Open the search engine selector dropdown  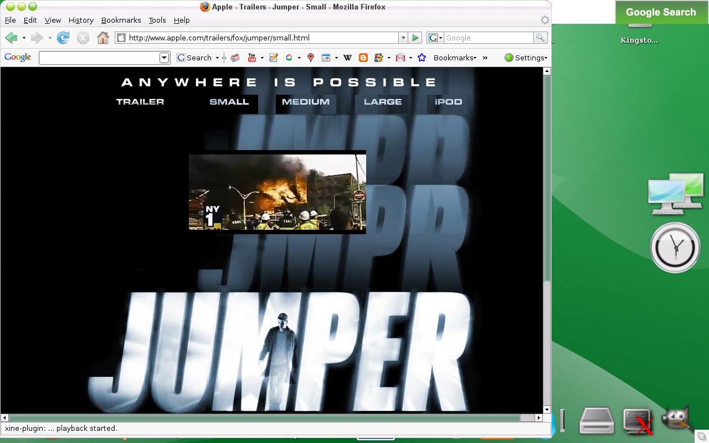click(x=436, y=38)
